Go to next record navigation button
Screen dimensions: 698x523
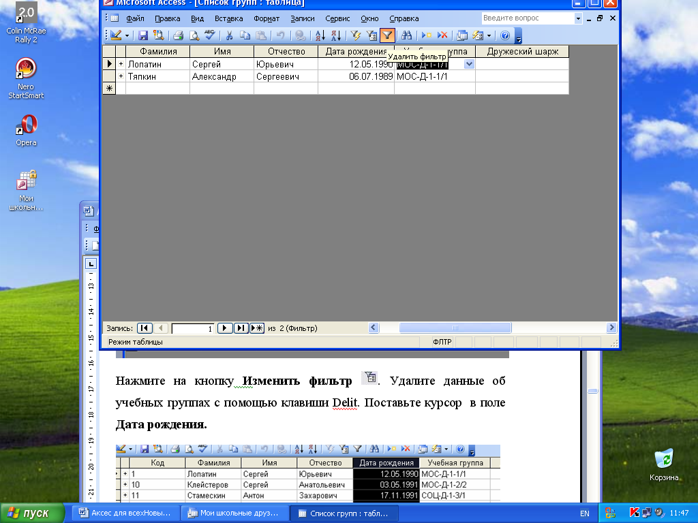(224, 328)
